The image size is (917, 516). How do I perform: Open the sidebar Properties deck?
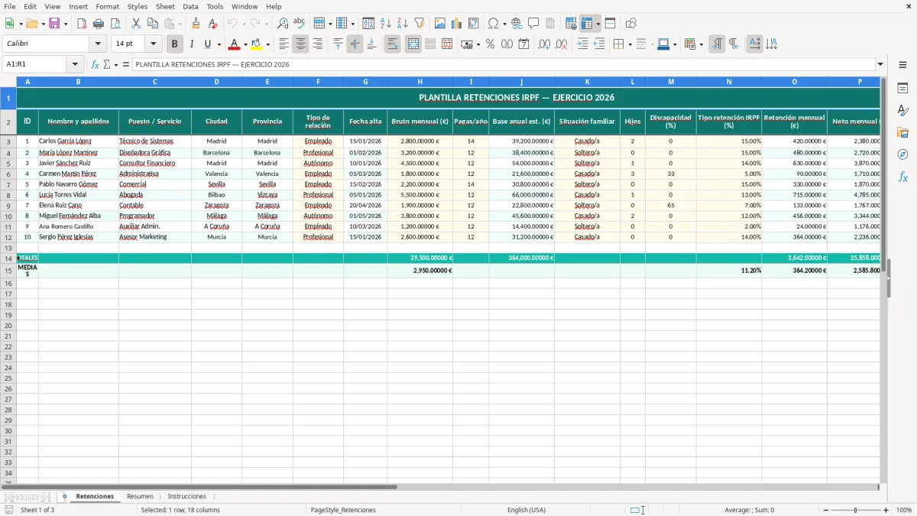(x=902, y=89)
